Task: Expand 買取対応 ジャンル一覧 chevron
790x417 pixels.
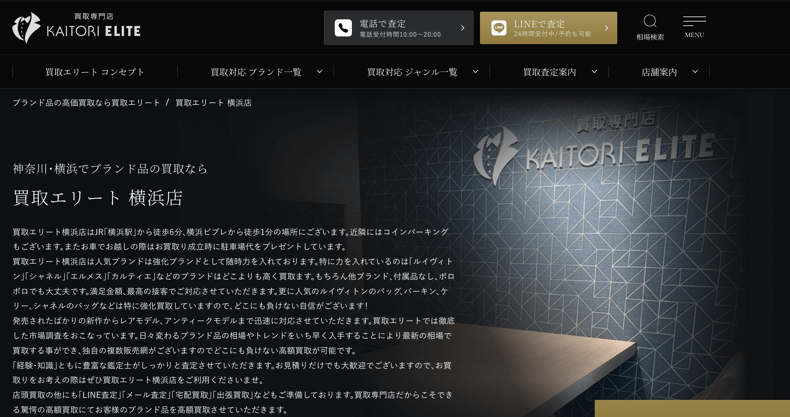Action: [x=476, y=72]
